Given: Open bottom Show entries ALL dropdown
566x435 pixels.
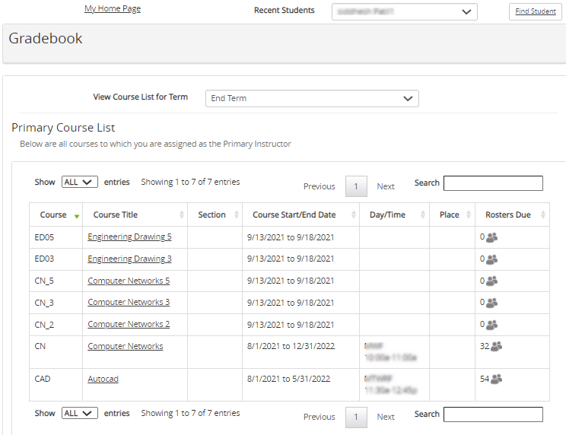Looking at the screenshot, I should 79,414.
